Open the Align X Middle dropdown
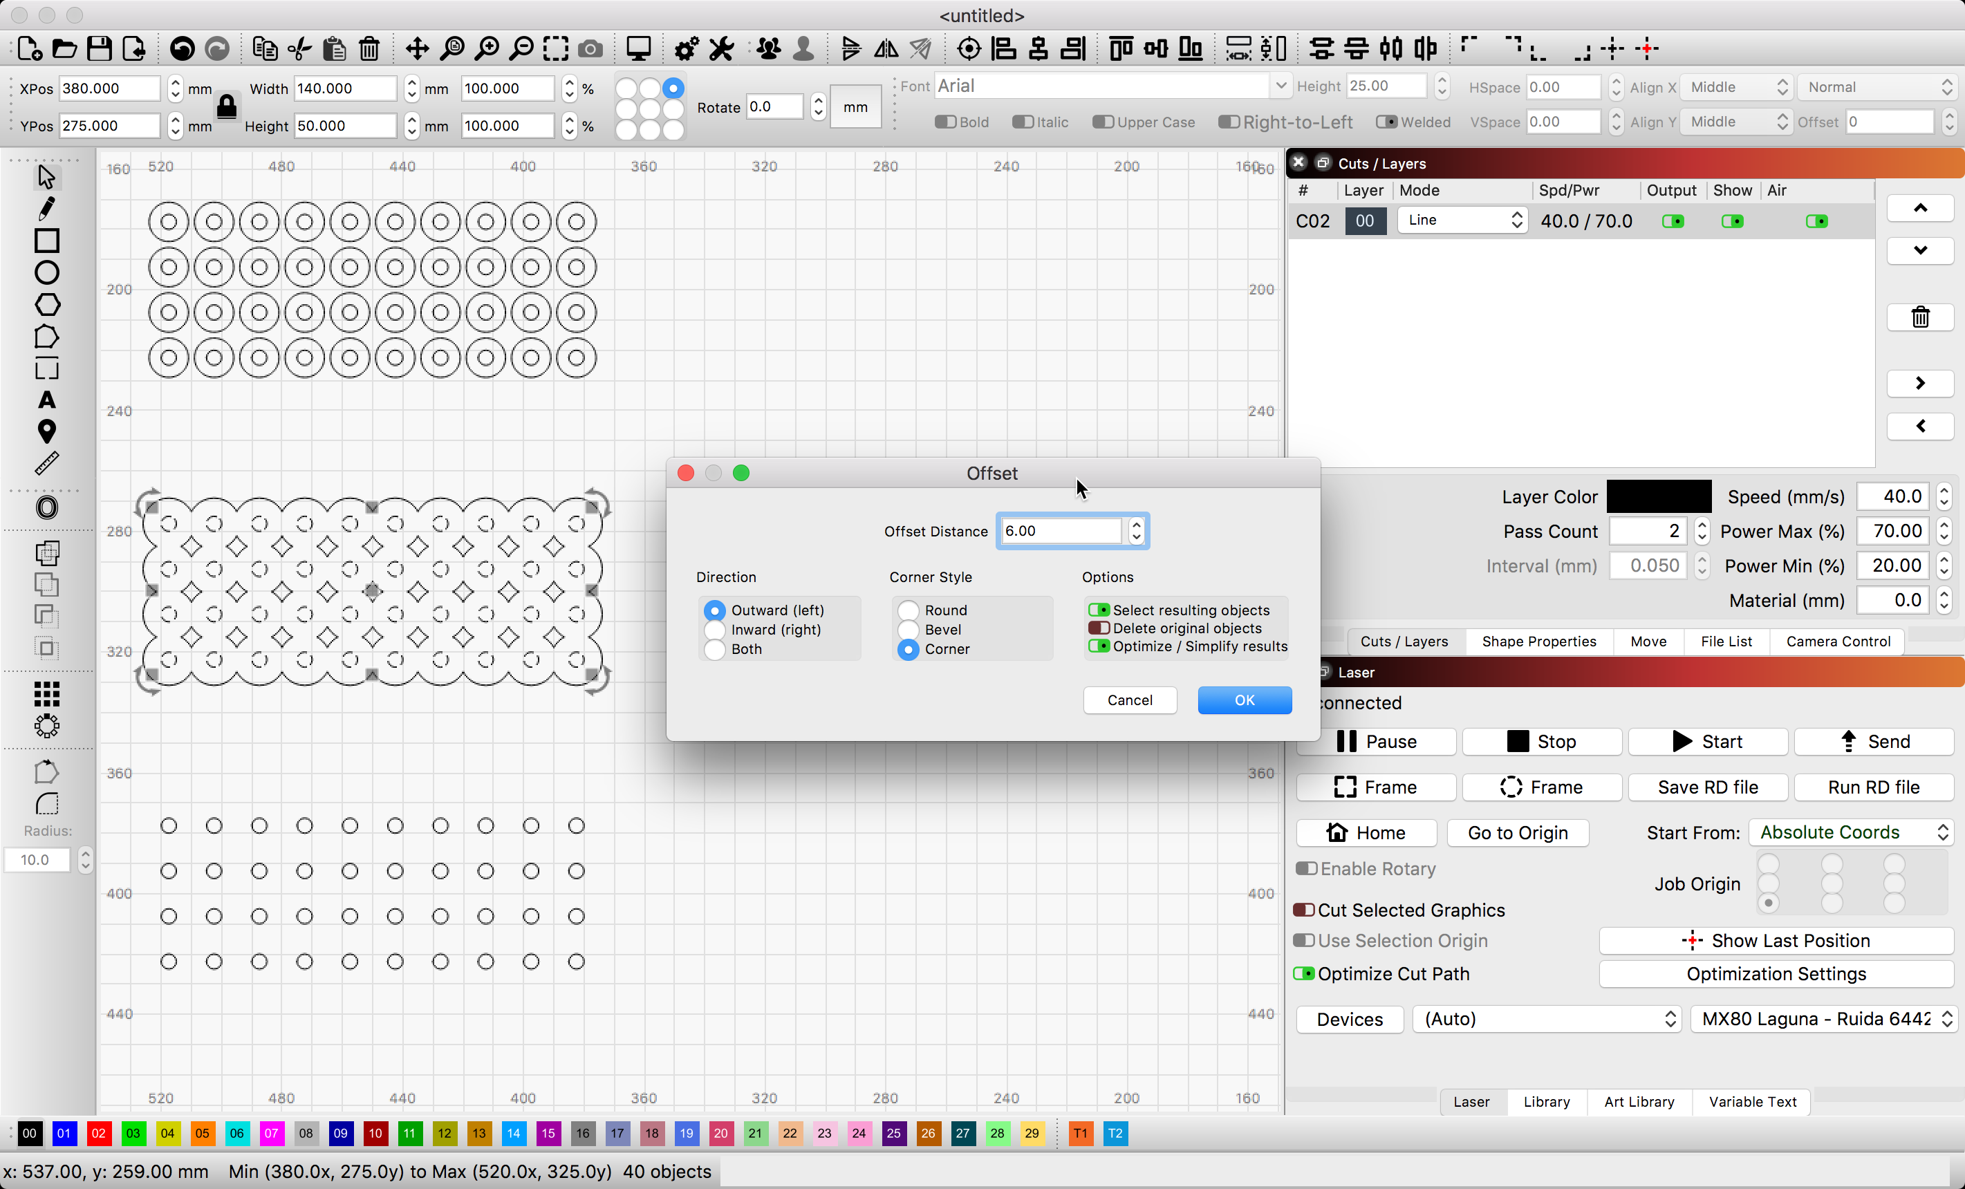 (1736, 87)
